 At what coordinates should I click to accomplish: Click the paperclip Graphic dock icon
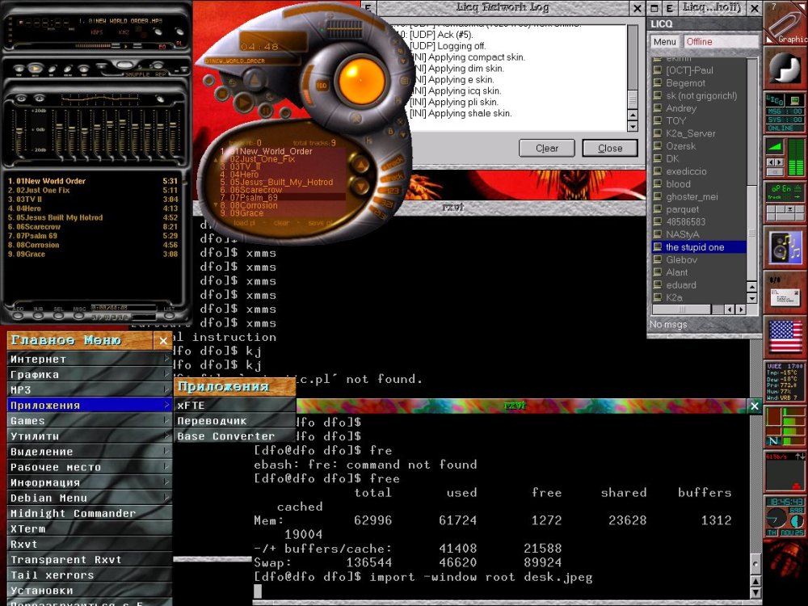click(x=785, y=22)
